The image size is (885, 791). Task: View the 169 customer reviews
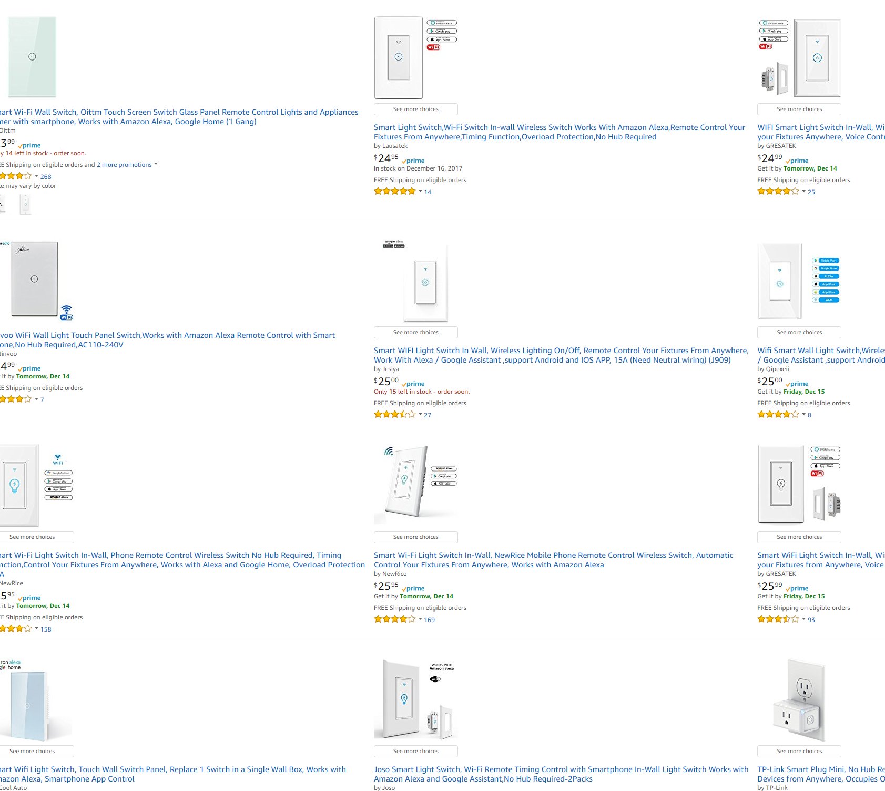[x=430, y=620]
